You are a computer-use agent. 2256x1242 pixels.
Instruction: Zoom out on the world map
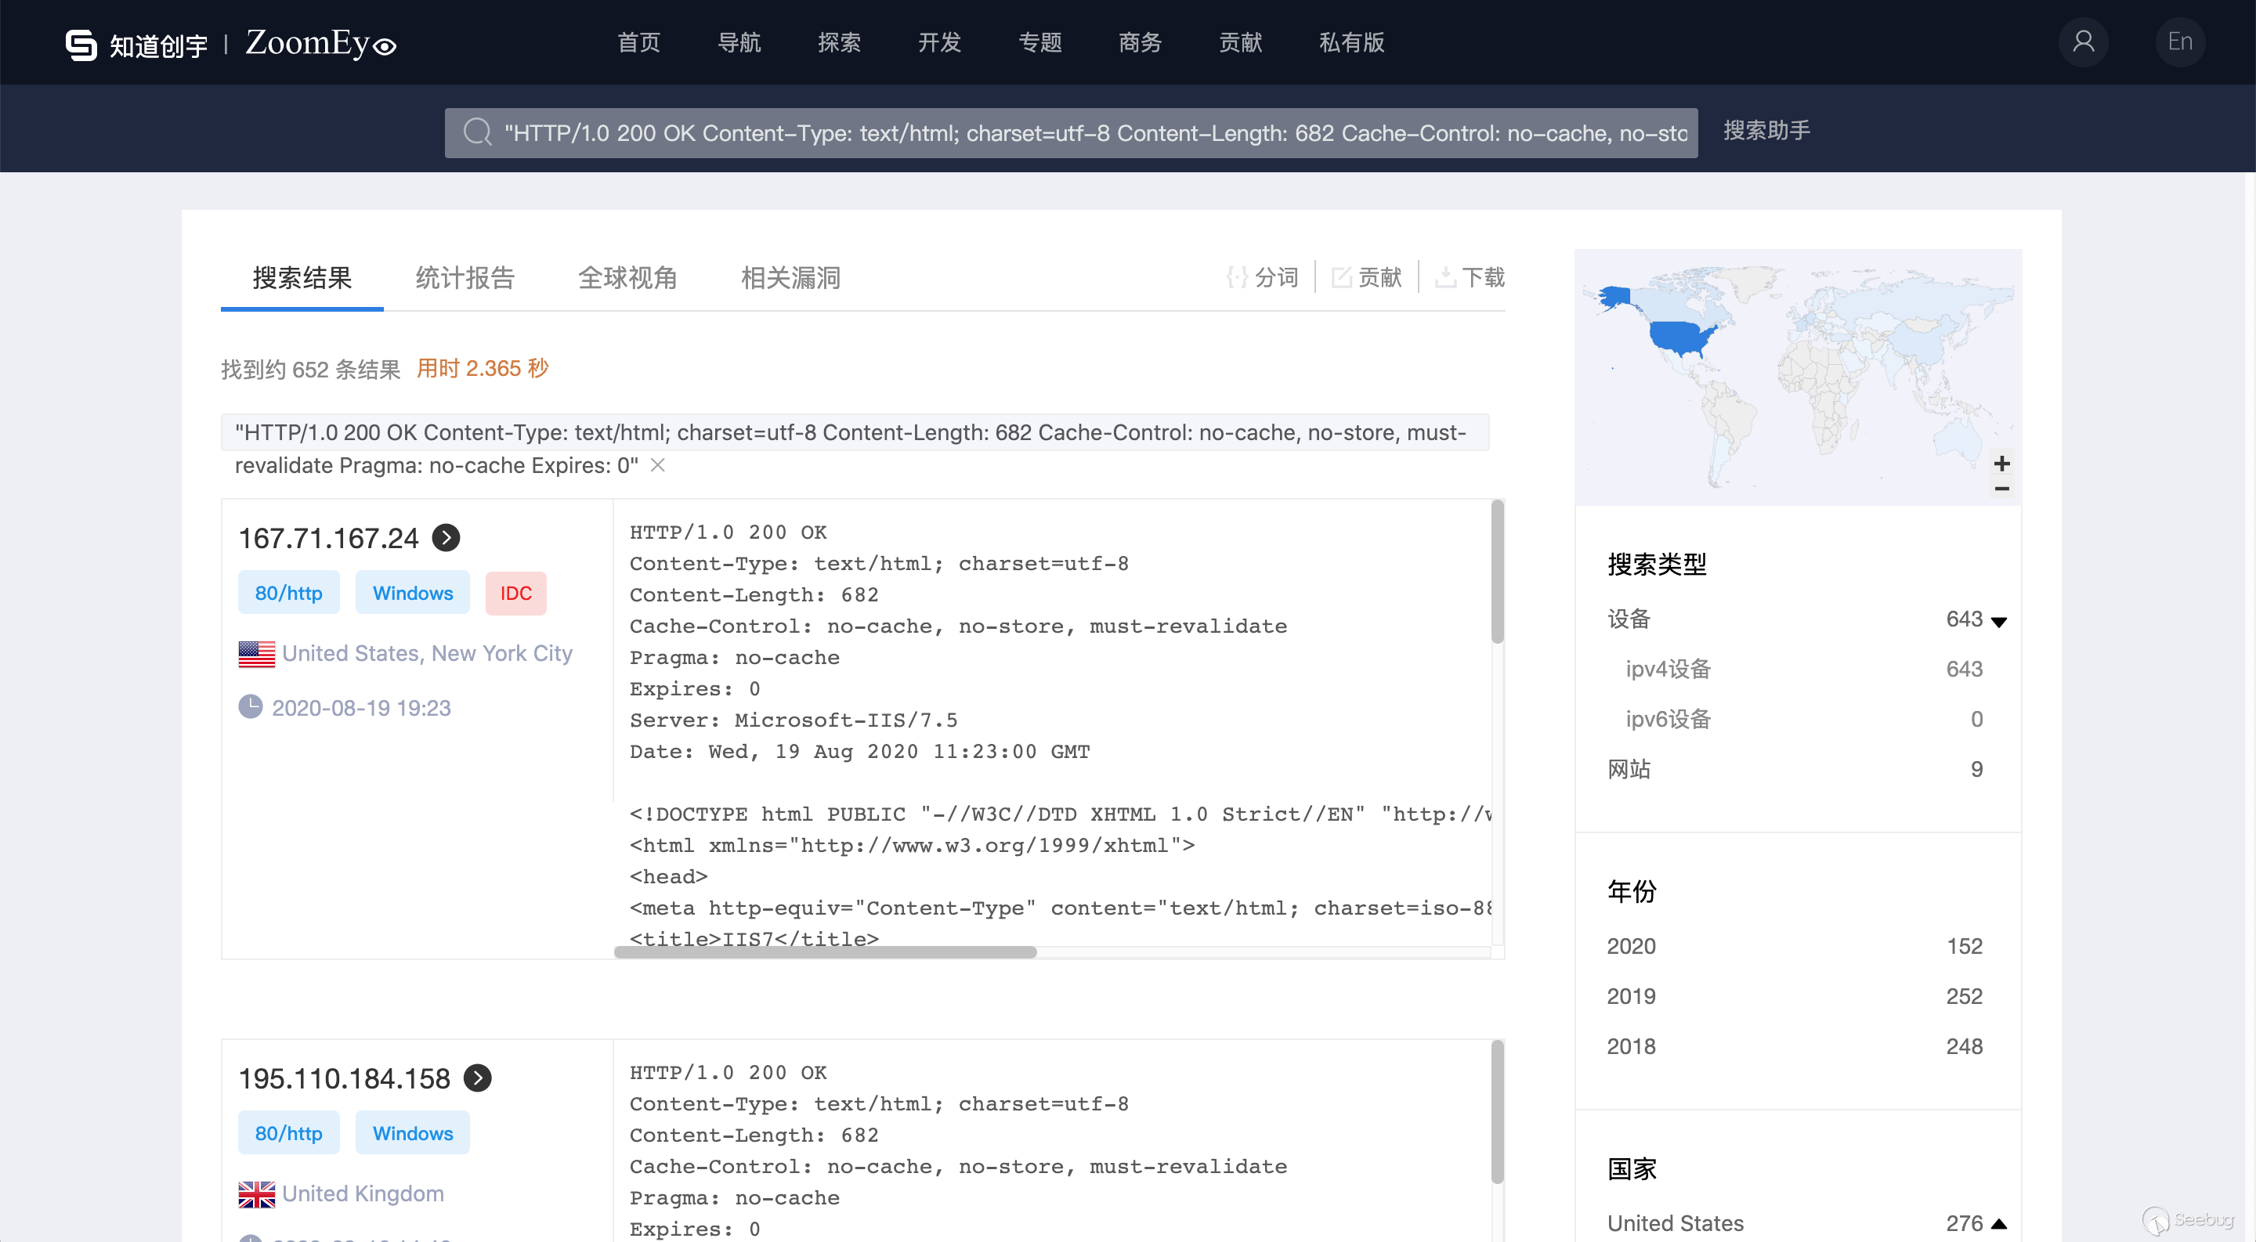pyautogui.click(x=2001, y=489)
